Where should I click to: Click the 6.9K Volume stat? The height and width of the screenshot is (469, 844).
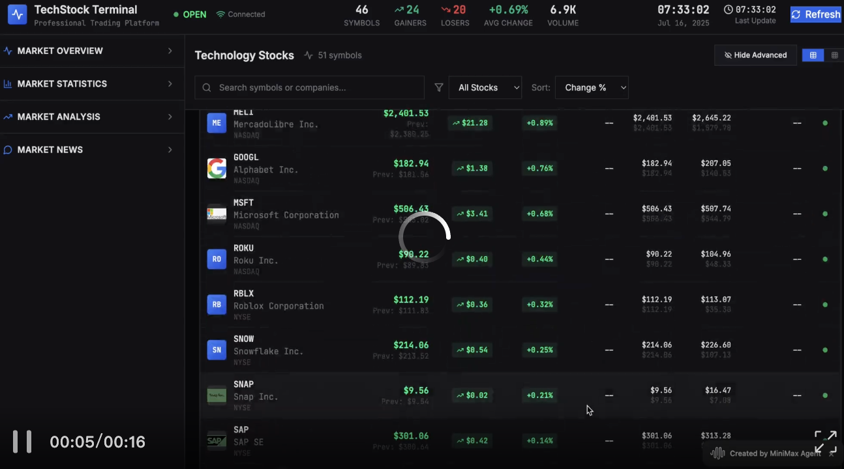pos(563,16)
